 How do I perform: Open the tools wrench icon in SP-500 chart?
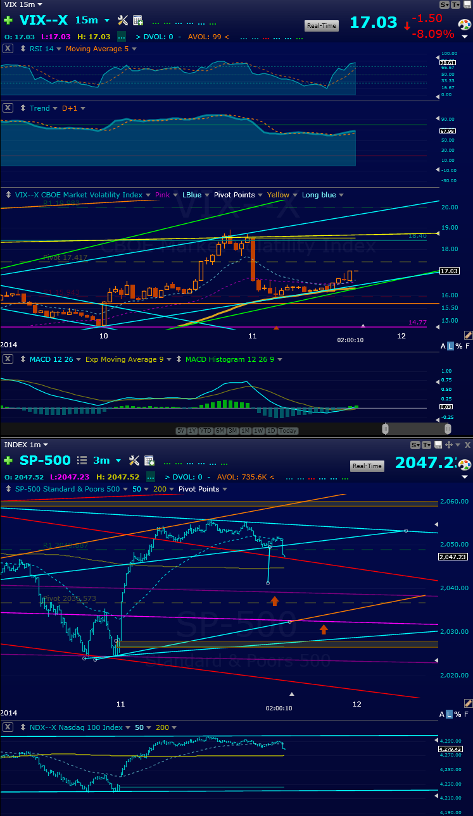pyautogui.click(x=134, y=460)
